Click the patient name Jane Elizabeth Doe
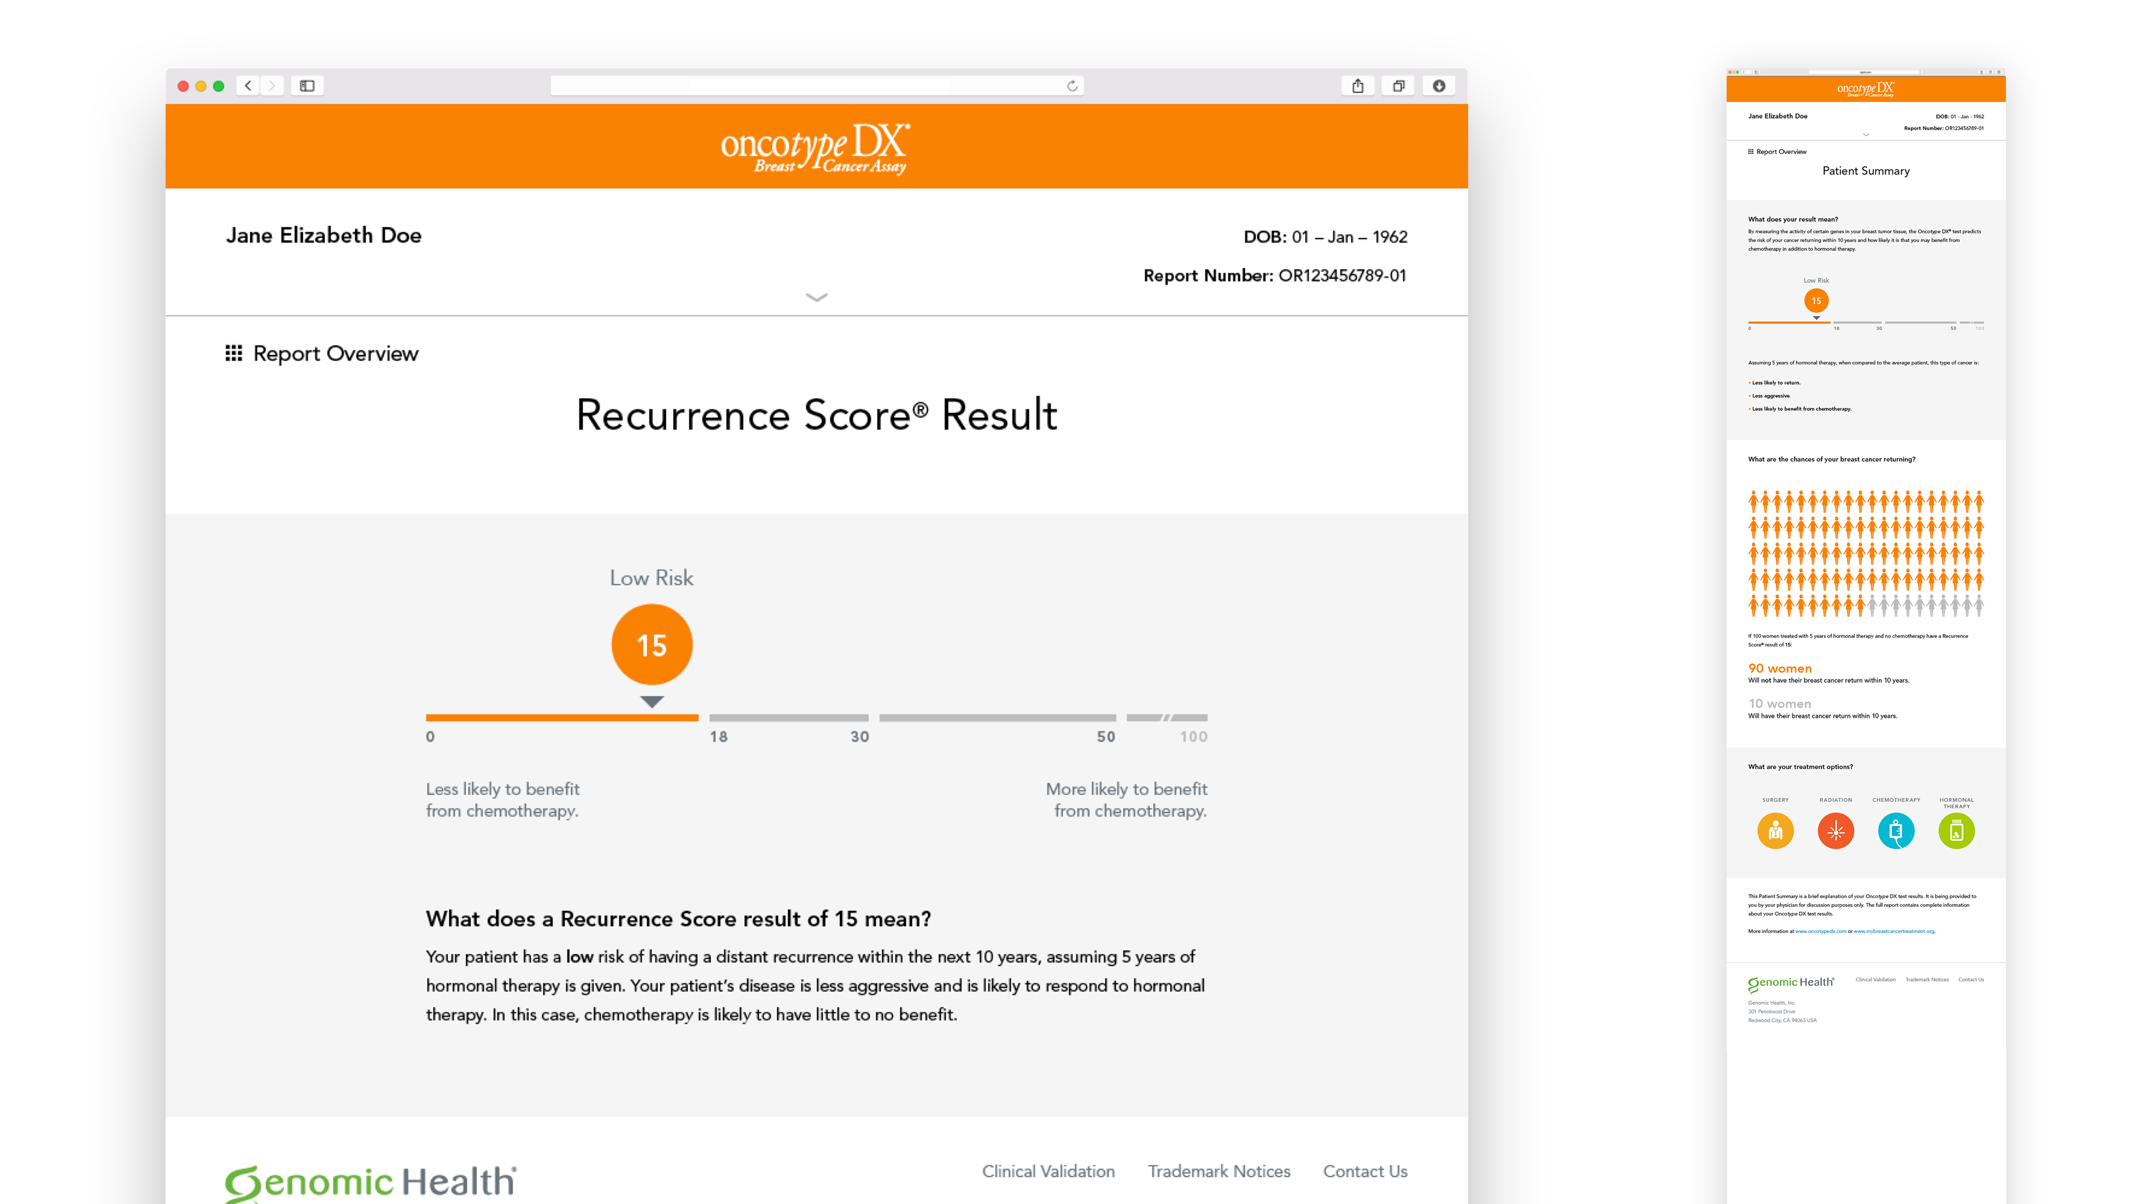 [323, 235]
